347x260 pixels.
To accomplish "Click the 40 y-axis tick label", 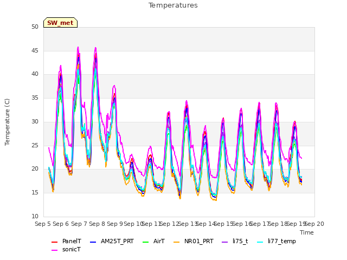I will 35,74.
